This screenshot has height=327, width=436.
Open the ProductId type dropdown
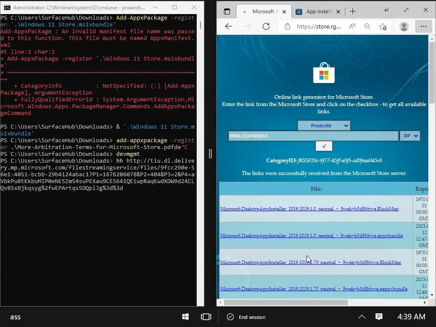[x=324, y=126]
